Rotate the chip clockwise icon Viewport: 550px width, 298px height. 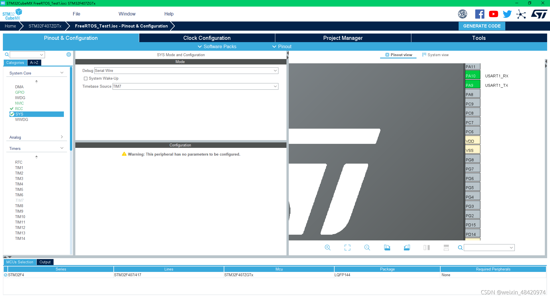pyautogui.click(x=387, y=248)
